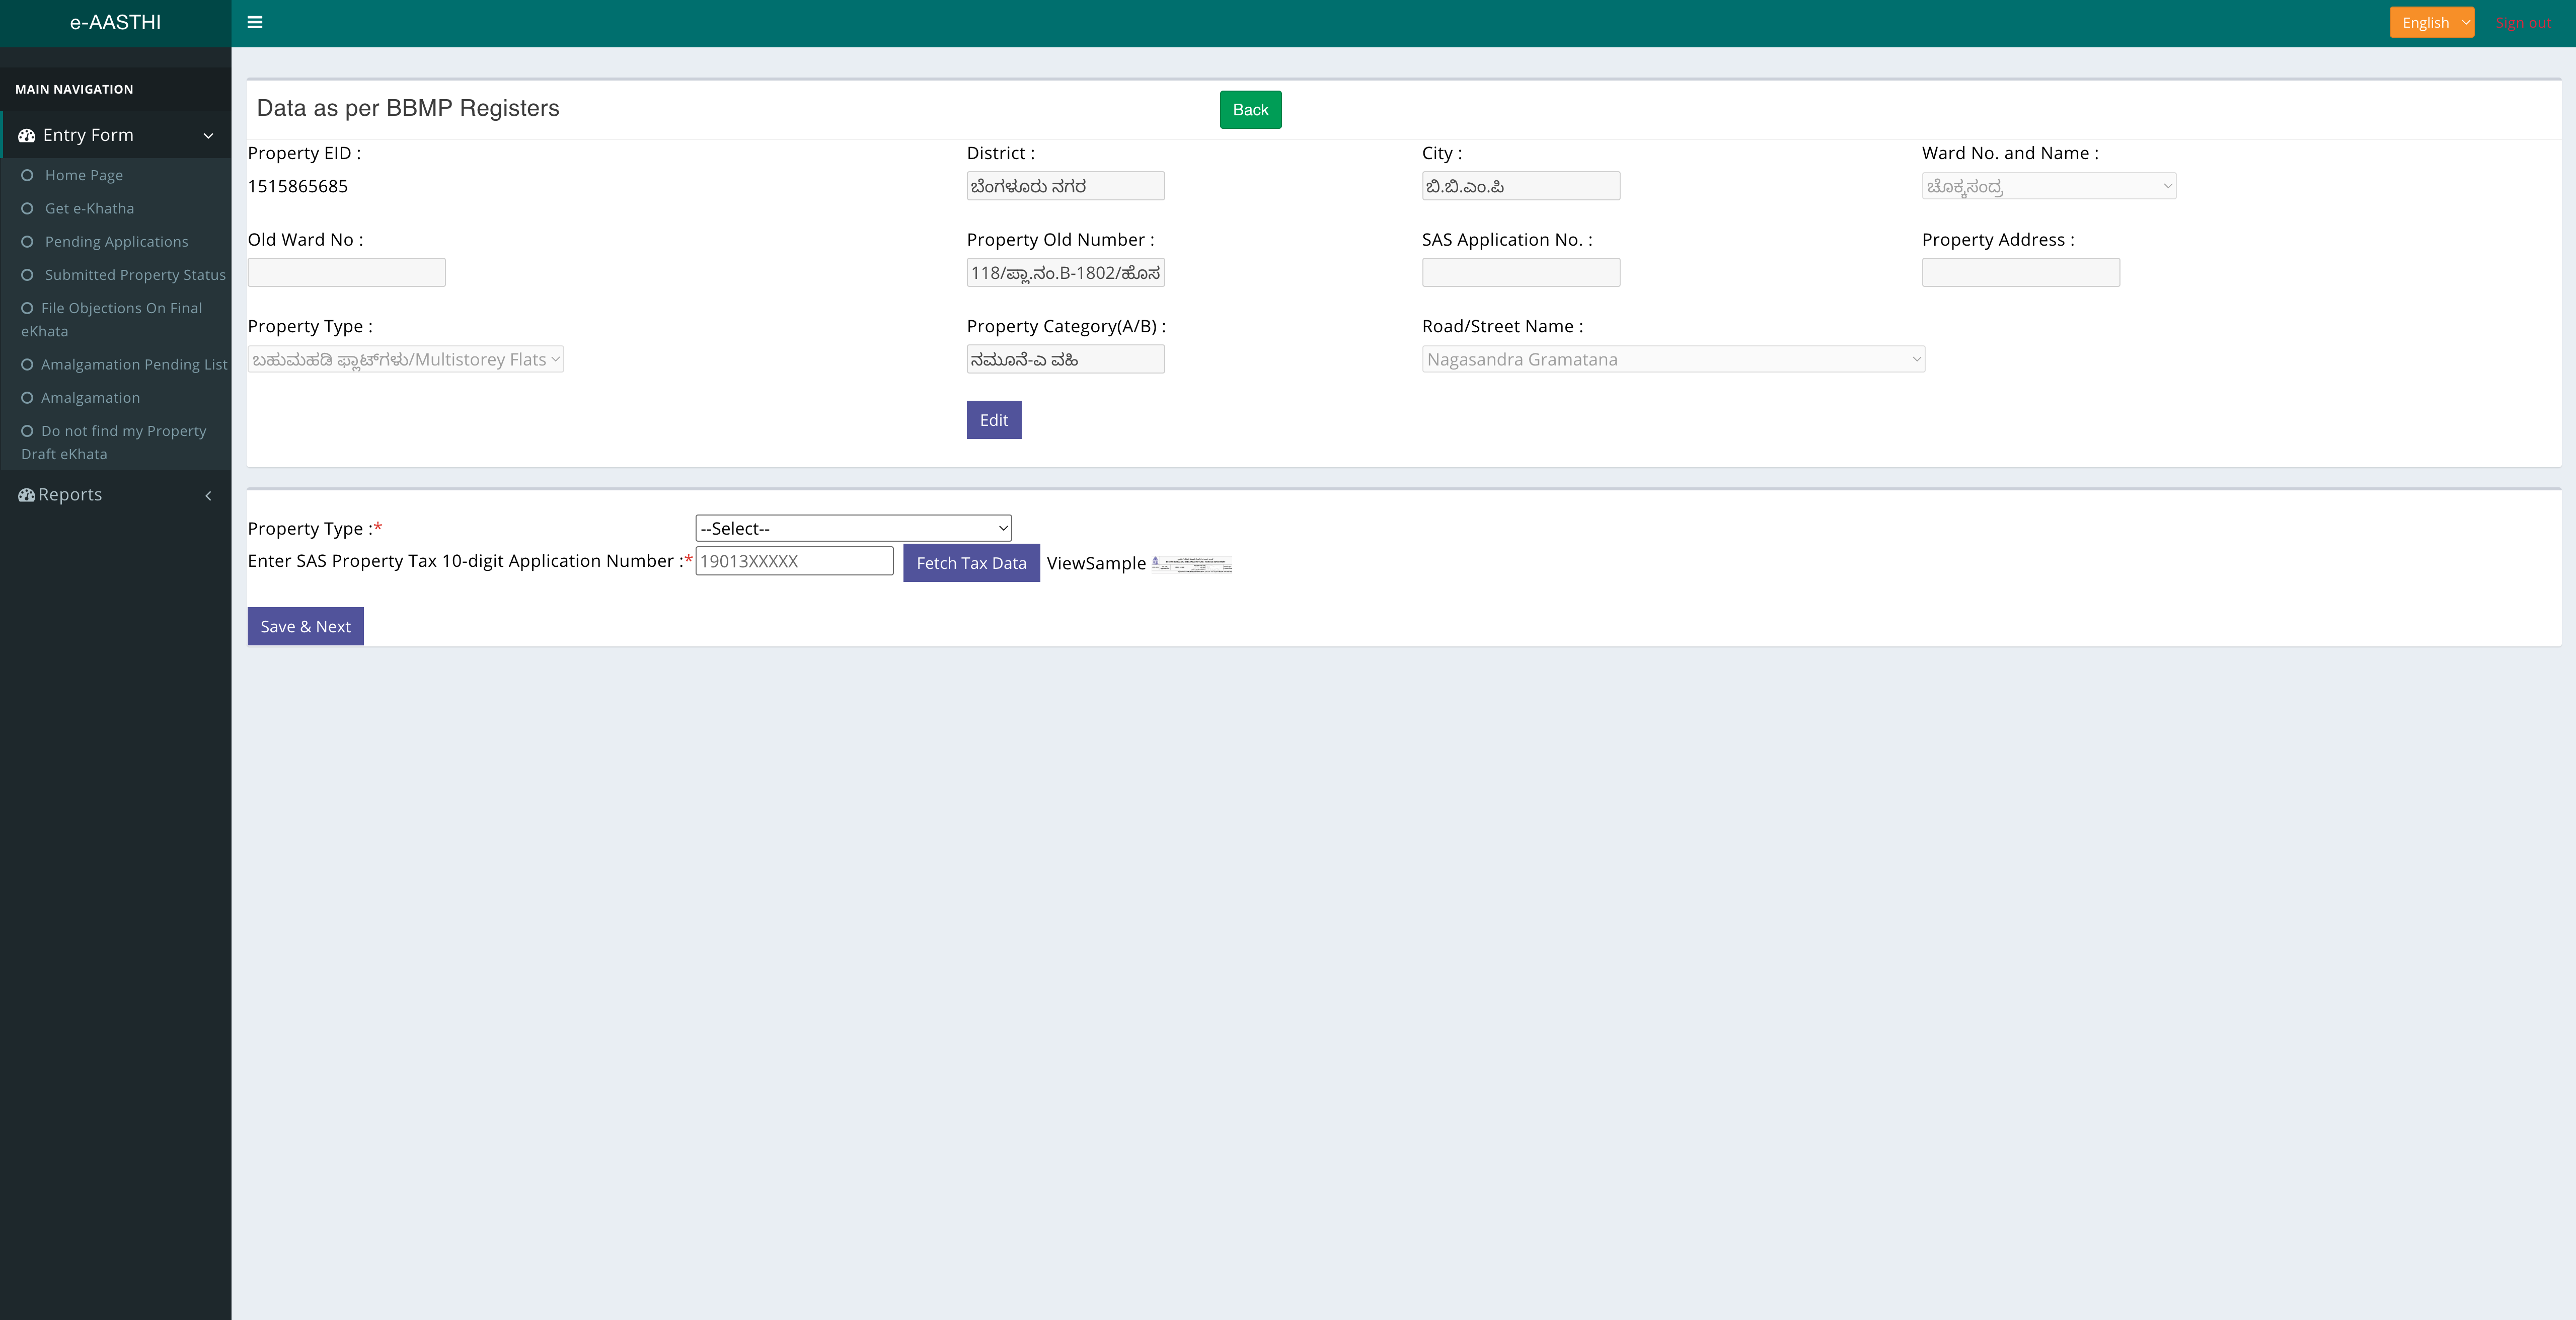
Task: Open Submitted Property Status page
Action: 135,275
